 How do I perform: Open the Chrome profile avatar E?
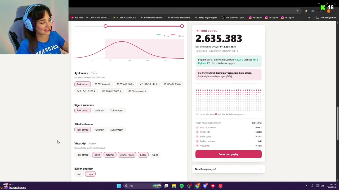point(328,11)
